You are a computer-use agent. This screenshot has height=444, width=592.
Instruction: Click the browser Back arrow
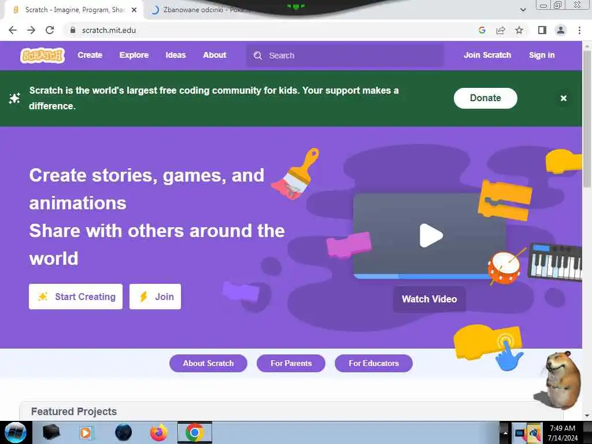(x=13, y=30)
